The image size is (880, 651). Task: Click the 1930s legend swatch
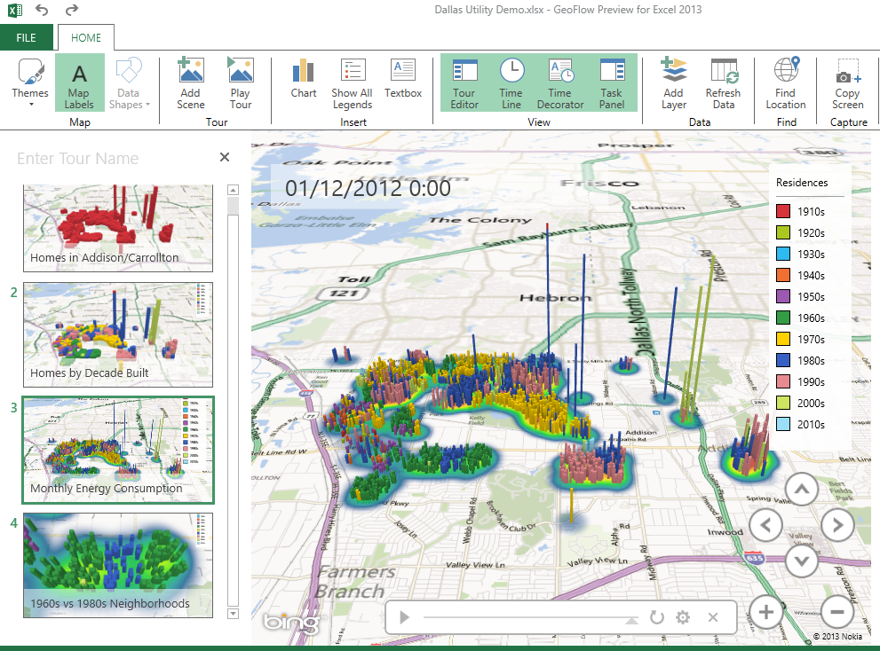point(783,254)
